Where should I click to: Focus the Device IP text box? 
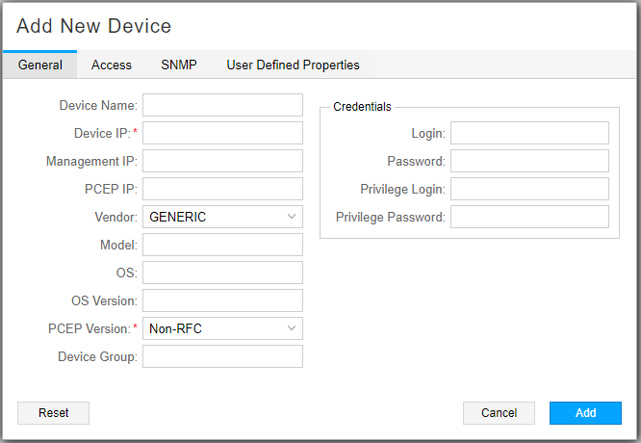[222, 133]
